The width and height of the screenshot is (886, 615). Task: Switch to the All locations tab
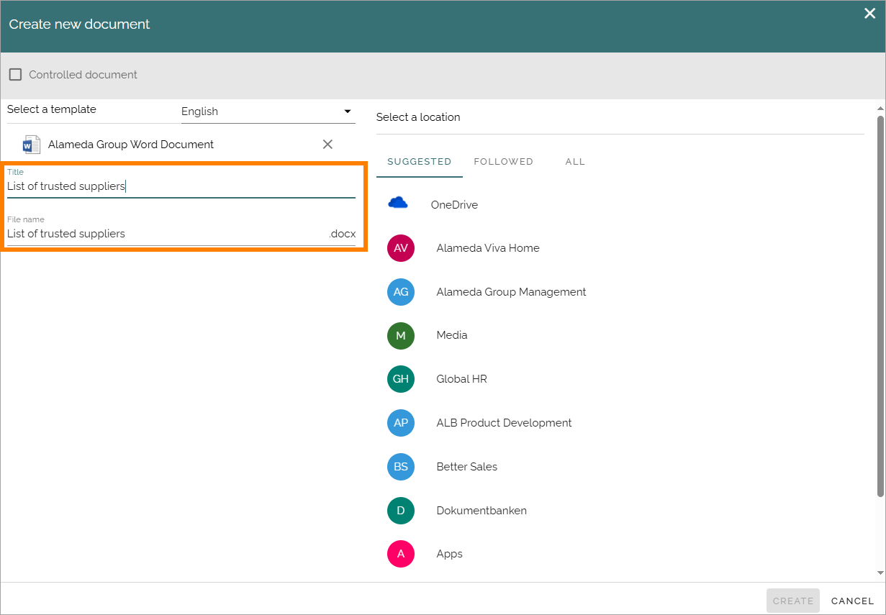point(575,162)
